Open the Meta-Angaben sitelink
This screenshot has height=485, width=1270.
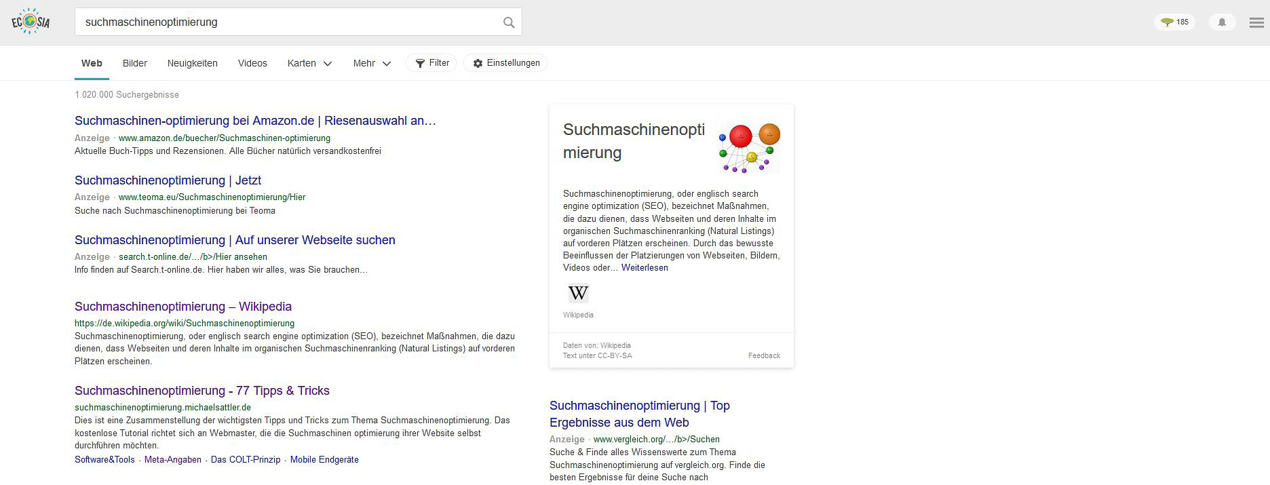[173, 460]
